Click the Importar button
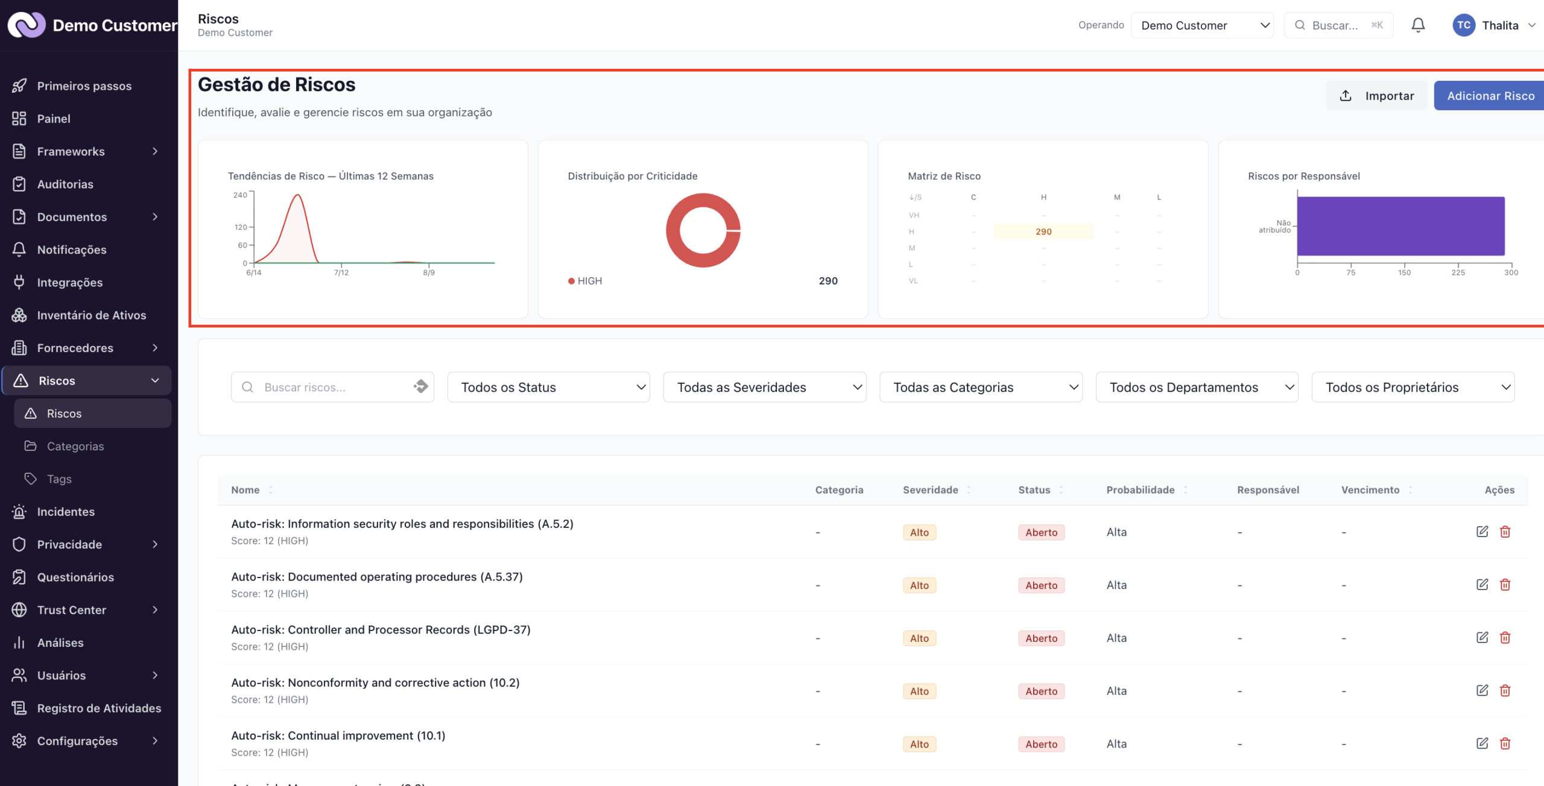 [x=1376, y=95]
